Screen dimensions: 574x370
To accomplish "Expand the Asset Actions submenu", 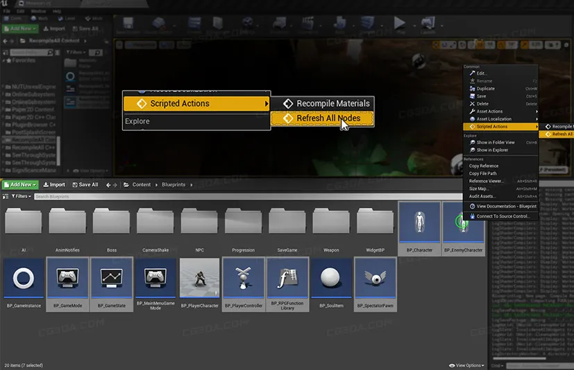I will click(501, 111).
